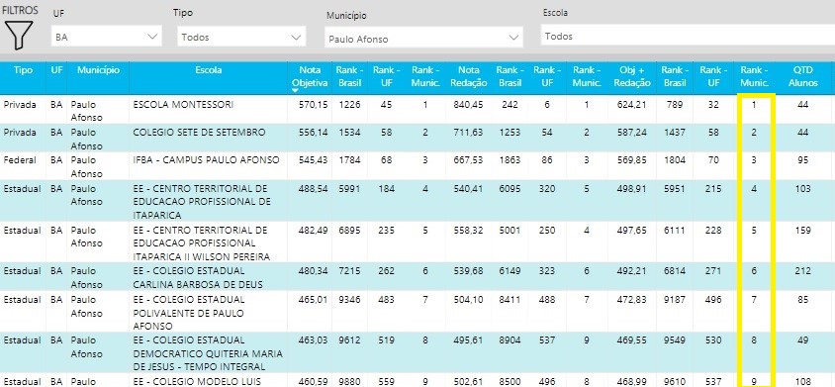This screenshot has width=835, height=387.
Task: Click the FILTROS funnel icon
Action: (x=19, y=36)
